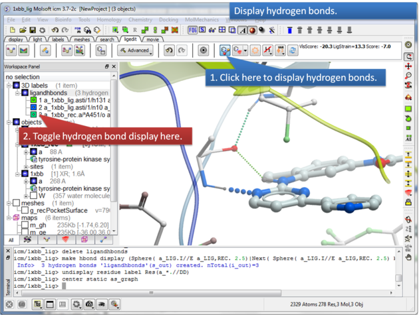The image size is (419, 315).
Task: Open the Docking menu
Action: point(168,20)
